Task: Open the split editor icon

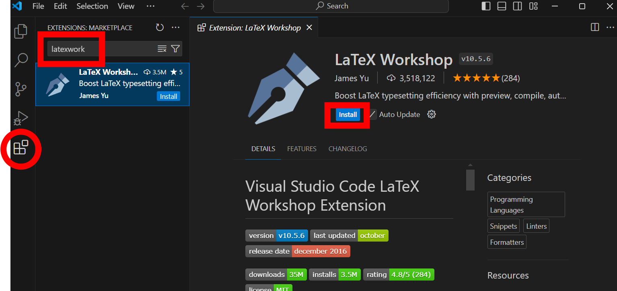Action: [595, 27]
